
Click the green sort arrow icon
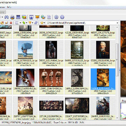click(24, 23)
